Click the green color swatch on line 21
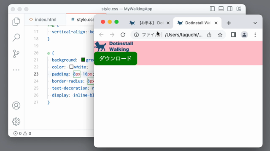 coord(83,60)
